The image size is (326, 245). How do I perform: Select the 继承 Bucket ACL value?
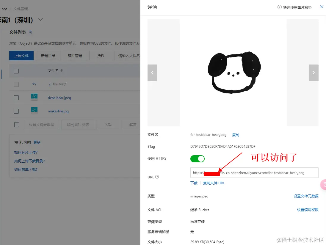[200, 210]
